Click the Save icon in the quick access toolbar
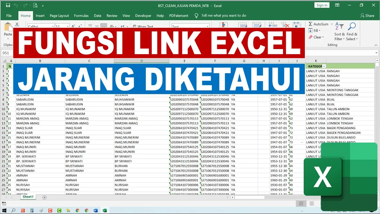This screenshot has width=380, height=214. point(8,5)
